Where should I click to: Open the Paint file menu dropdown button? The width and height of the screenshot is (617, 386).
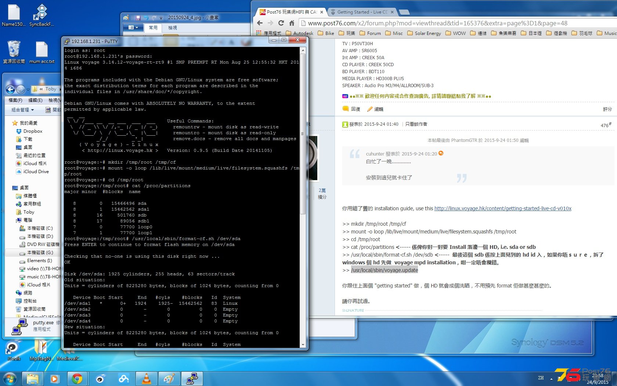point(133,28)
